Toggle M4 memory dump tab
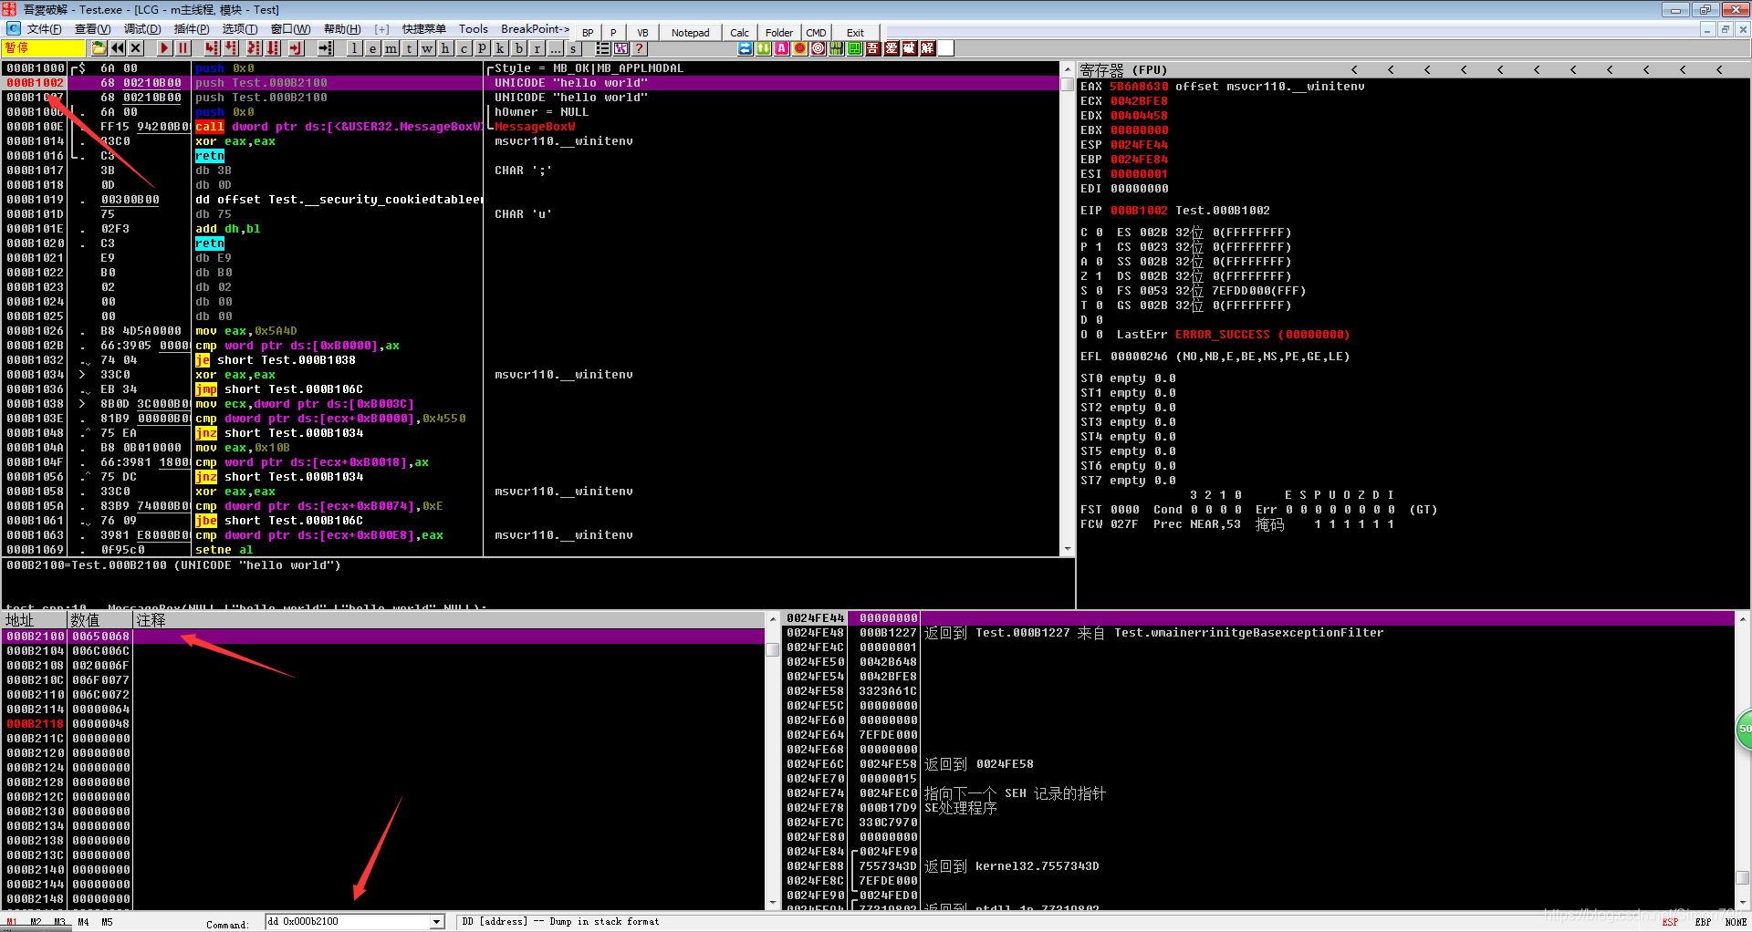The width and height of the screenshot is (1752, 932). click(83, 922)
